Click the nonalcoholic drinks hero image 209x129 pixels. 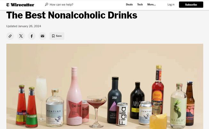(105, 86)
